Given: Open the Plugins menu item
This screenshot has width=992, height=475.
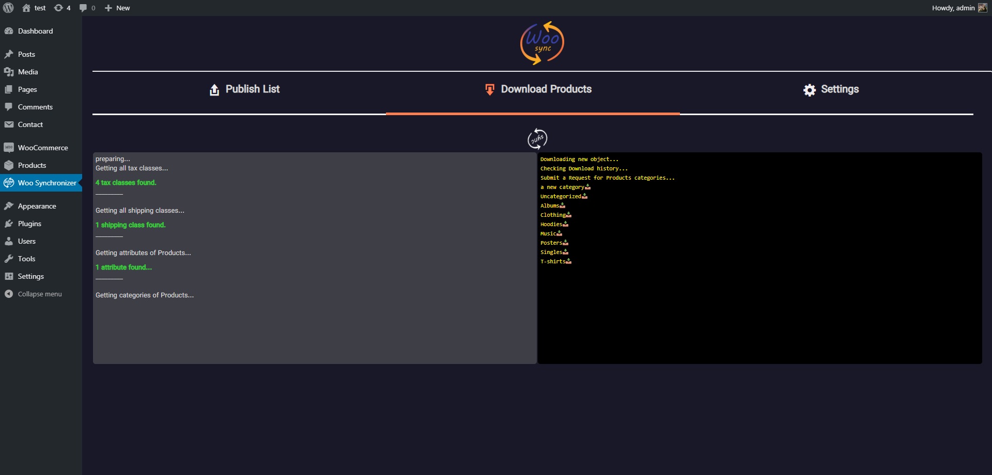Looking at the screenshot, I should click(x=41, y=224).
